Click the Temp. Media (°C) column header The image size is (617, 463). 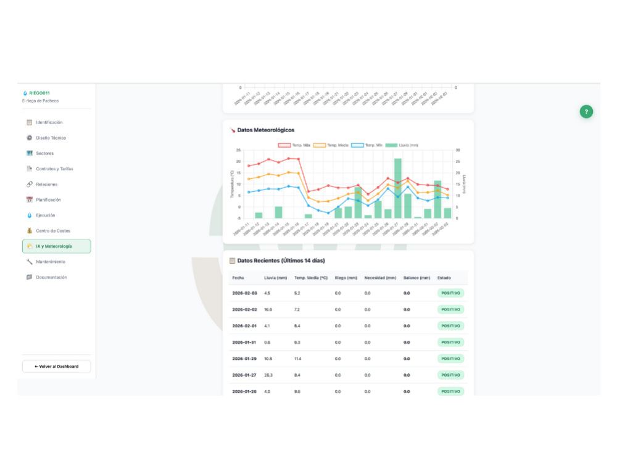[x=311, y=278]
